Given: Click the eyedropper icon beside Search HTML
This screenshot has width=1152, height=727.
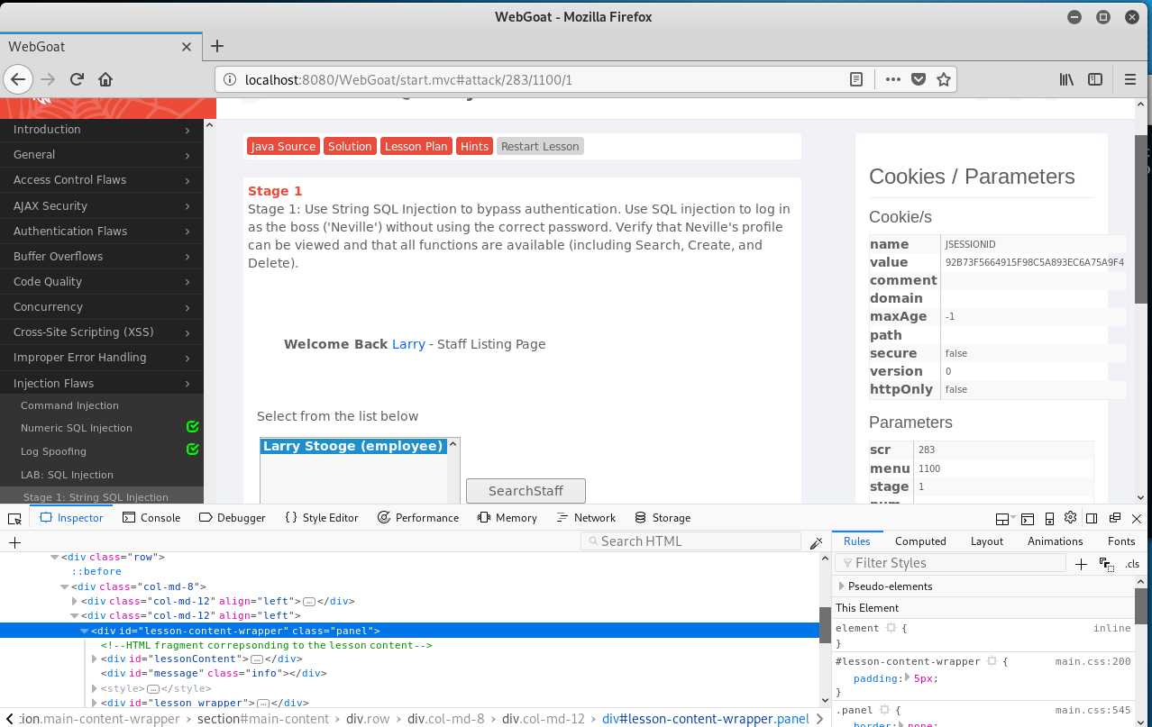Looking at the screenshot, I should [x=816, y=542].
